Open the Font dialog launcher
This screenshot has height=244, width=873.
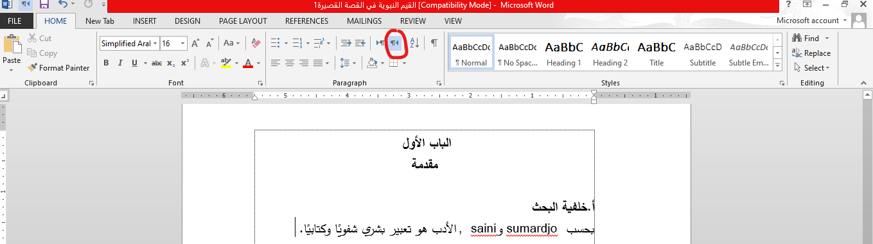[261, 83]
